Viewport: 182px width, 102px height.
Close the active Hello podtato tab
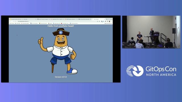[104, 19]
